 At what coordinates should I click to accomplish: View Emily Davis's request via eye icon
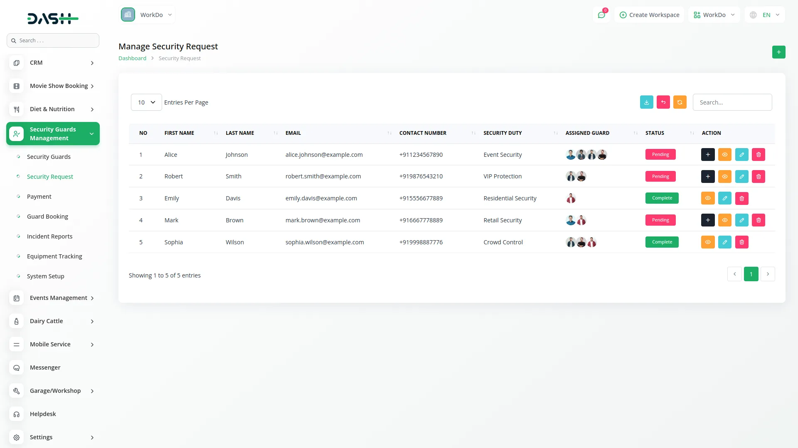(708, 198)
